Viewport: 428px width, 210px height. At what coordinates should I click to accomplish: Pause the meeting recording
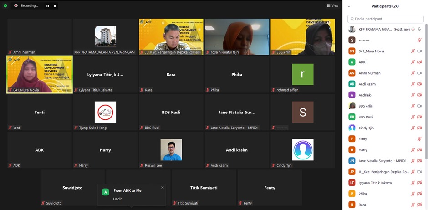[x=47, y=6]
